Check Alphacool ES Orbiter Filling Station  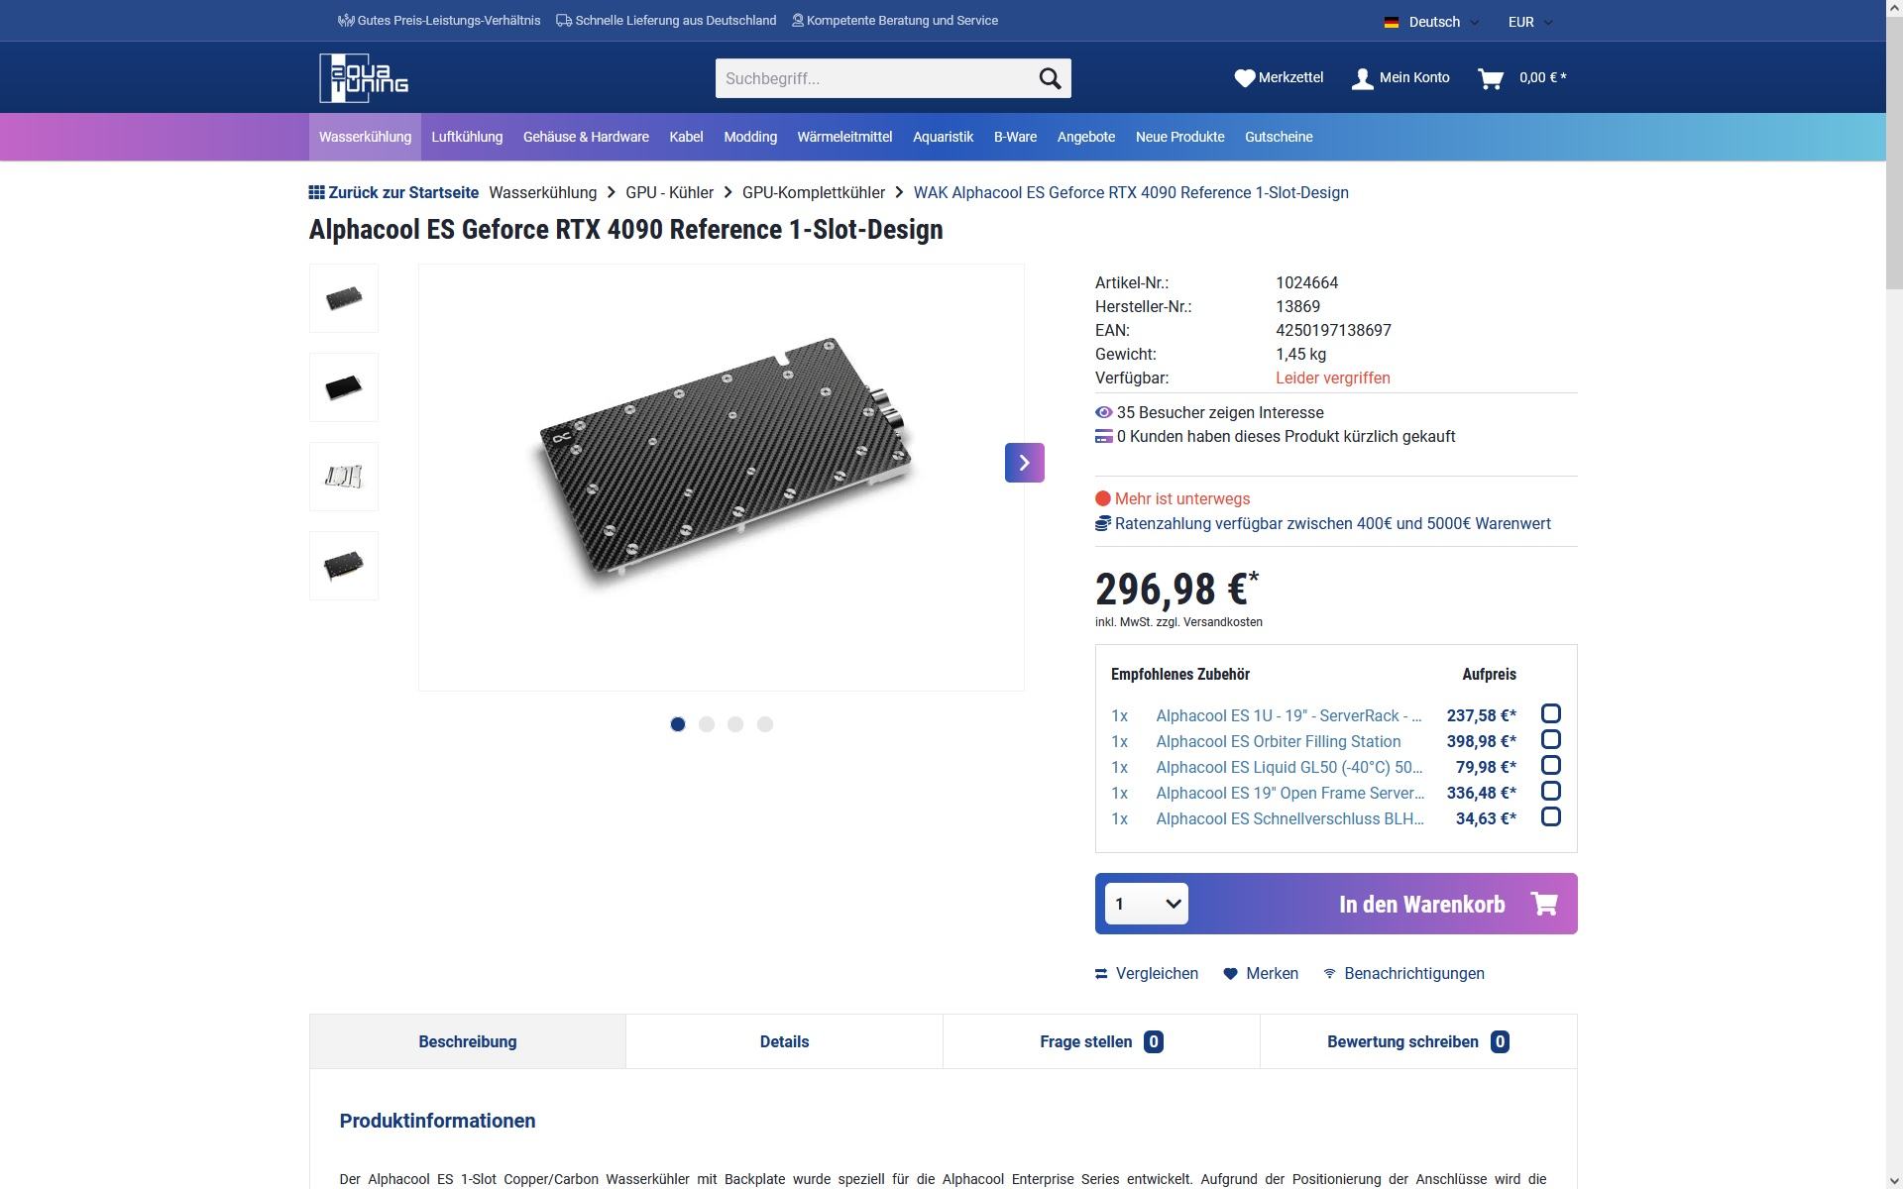1550,740
